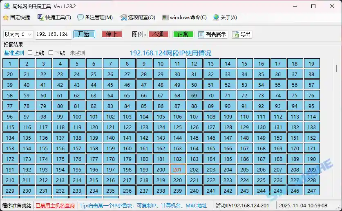This screenshot has width=342, height=211.
Task: Select IP block 100
Action: tap(77, 116)
